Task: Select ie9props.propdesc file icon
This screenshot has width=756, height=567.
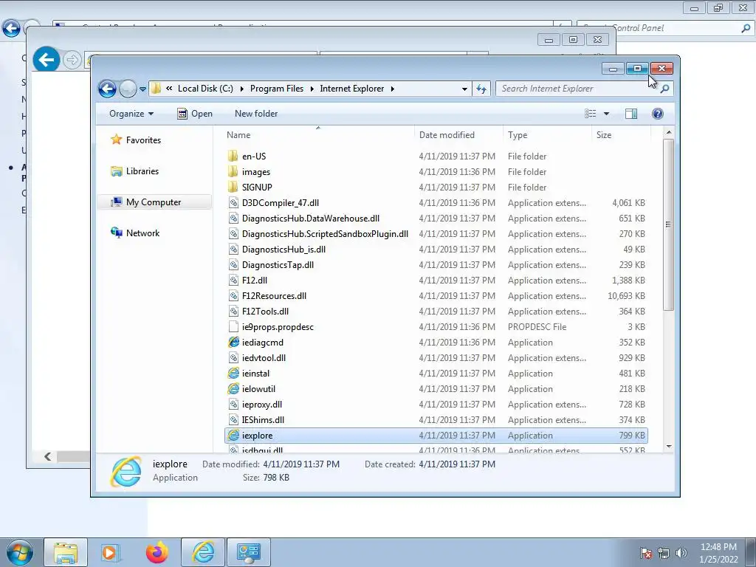Action: (x=233, y=326)
